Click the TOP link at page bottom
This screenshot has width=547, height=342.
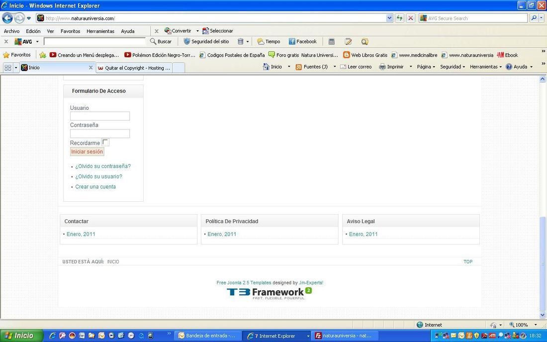(468, 261)
